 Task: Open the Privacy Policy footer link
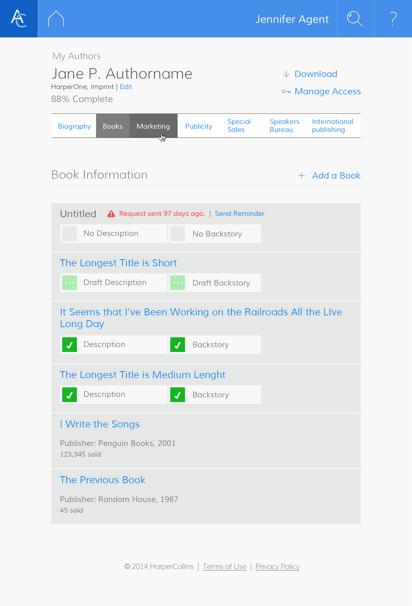(x=277, y=567)
